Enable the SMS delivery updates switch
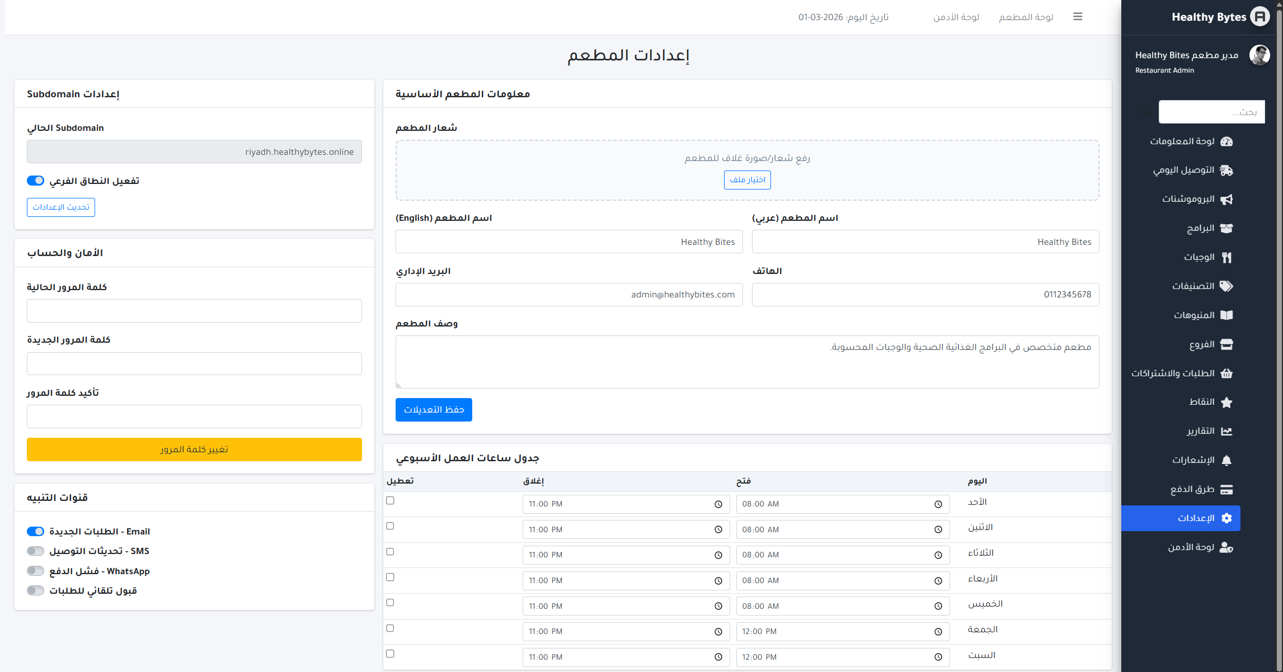Viewport: 1283px width, 672px height. (36, 551)
